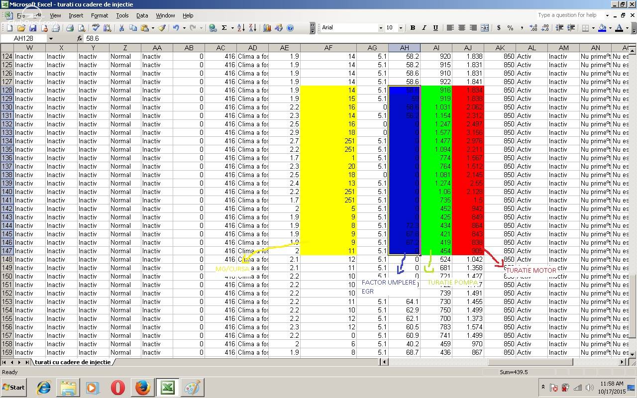Viewport: 637px width, 398px height.
Task: Toggle Merge and Center
Action: pos(485,28)
